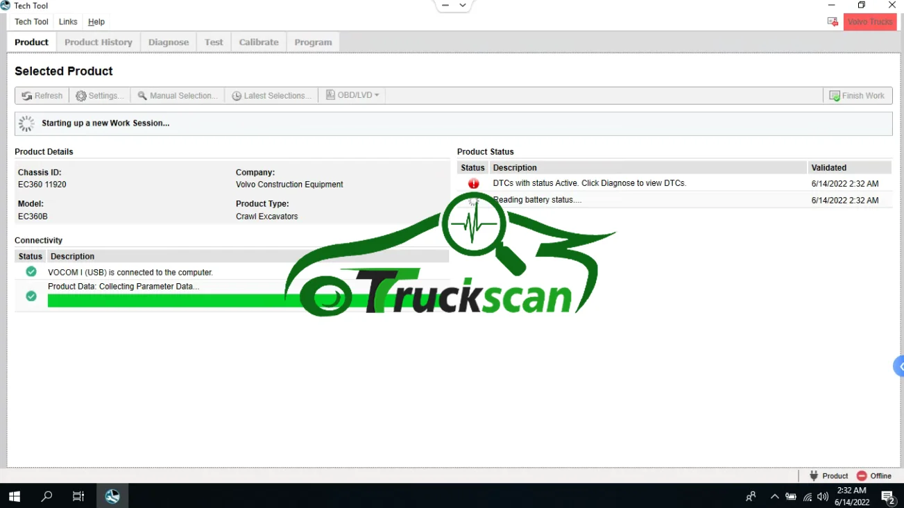Click "Reading battery status...." row text

(538, 200)
